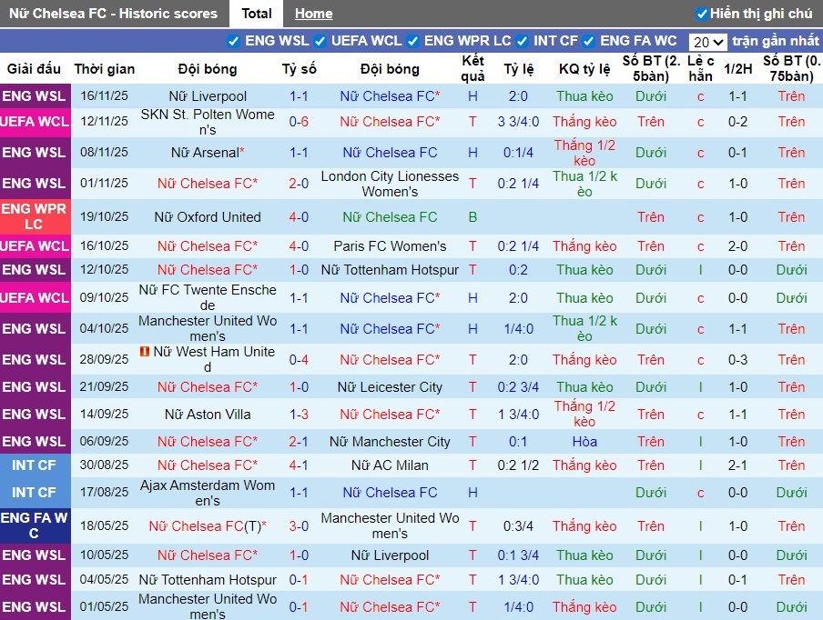Uncheck the UEFA WCL filter checkbox

(320, 41)
